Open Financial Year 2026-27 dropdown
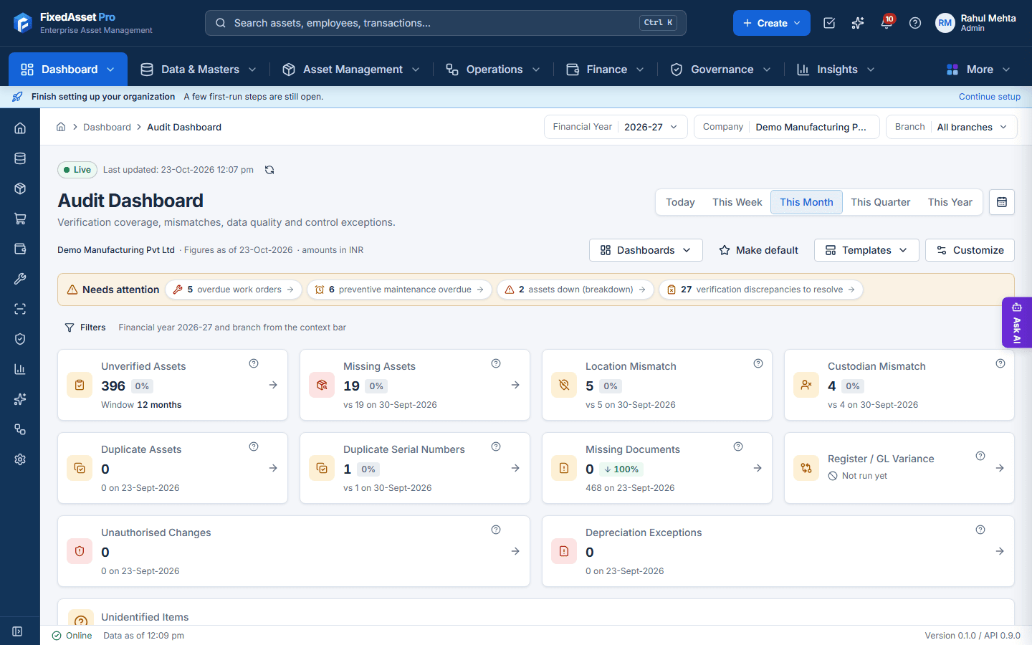1032x645 pixels. [x=616, y=127]
